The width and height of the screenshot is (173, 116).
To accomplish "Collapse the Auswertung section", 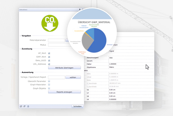I will pos(20,72).
